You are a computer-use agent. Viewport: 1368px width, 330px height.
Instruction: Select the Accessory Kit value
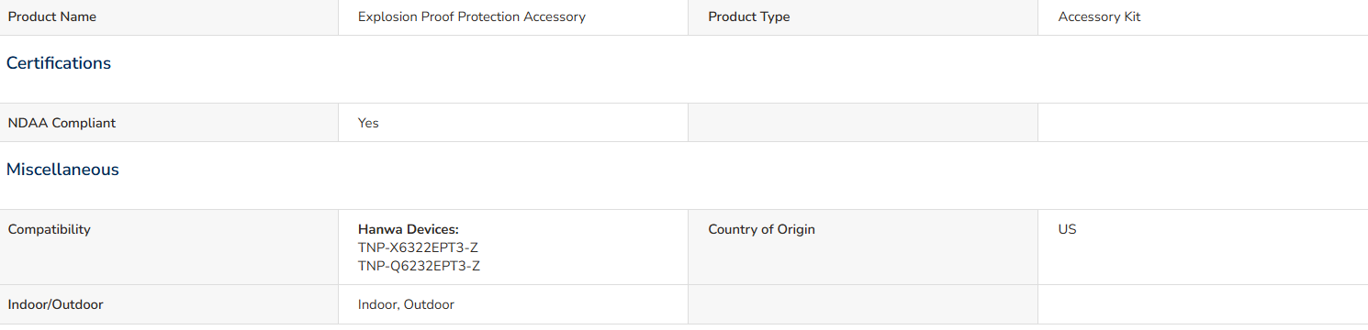click(1099, 17)
